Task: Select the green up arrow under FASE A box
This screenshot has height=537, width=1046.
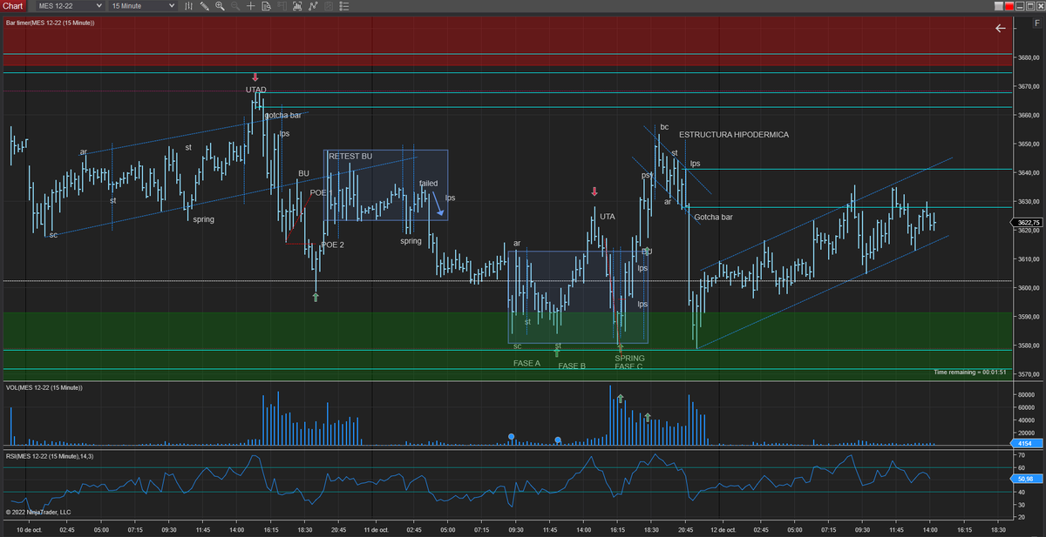Action: [x=557, y=352]
